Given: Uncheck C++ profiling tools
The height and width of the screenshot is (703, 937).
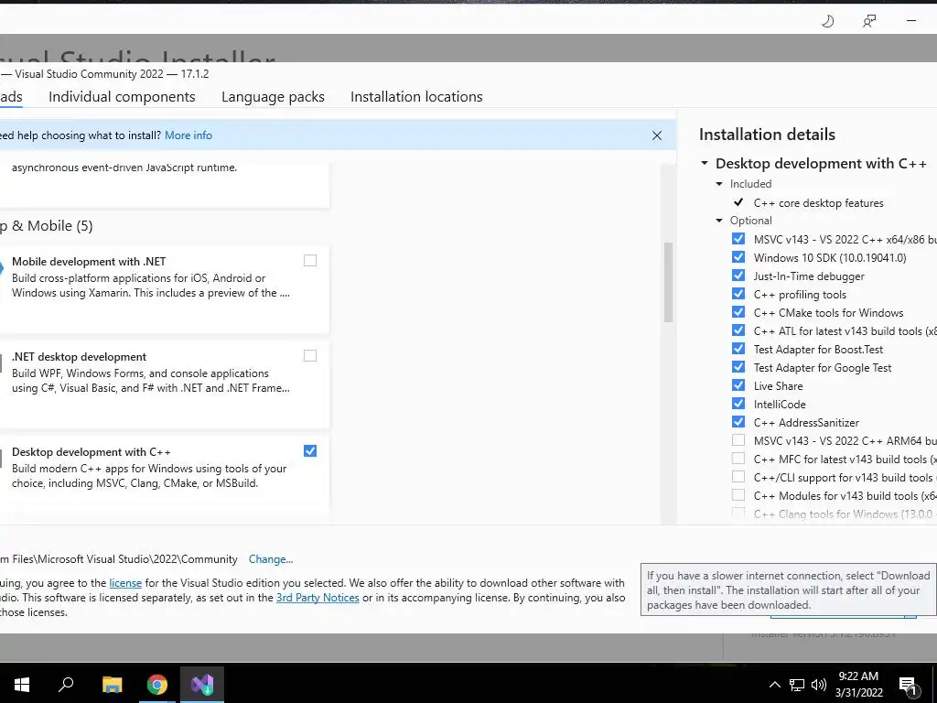Looking at the screenshot, I should 738,294.
